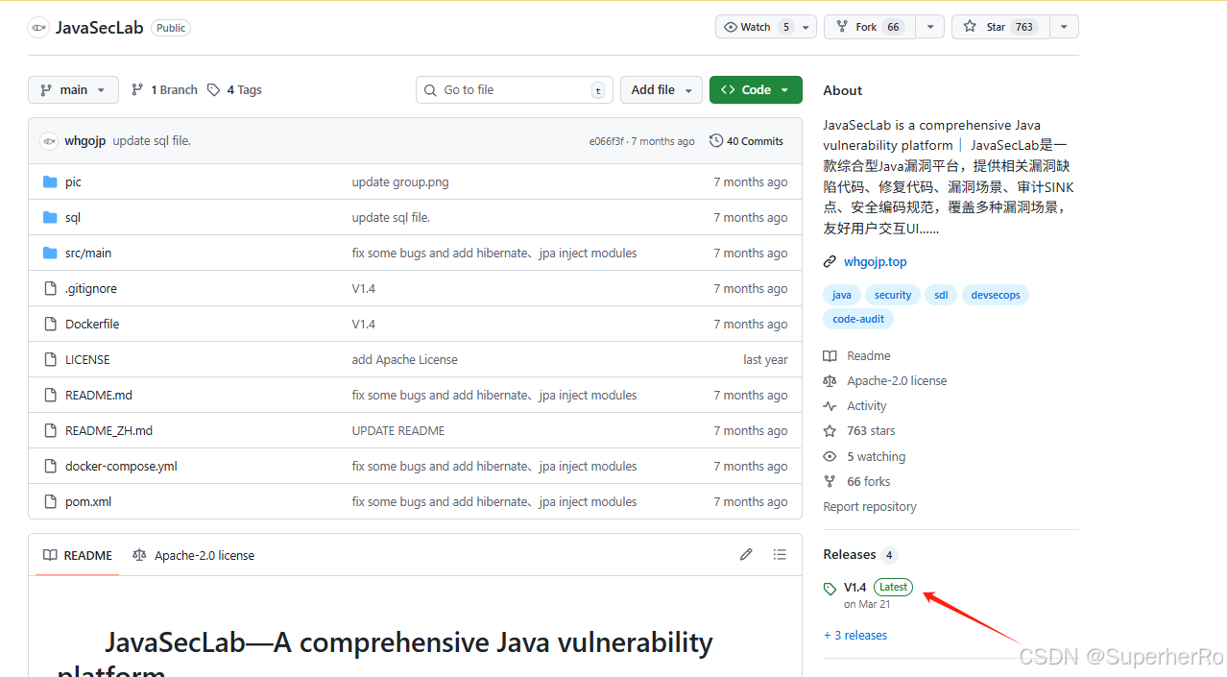Click the README.md file icon
1227x677 pixels.
(51, 395)
